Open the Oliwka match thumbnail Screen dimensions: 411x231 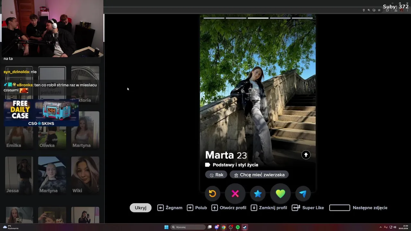(x=52, y=130)
